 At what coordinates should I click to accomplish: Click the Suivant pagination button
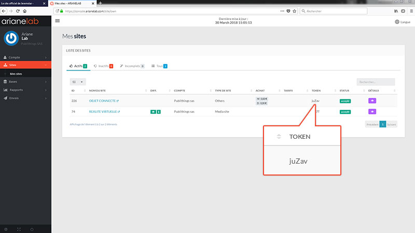tap(392, 124)
